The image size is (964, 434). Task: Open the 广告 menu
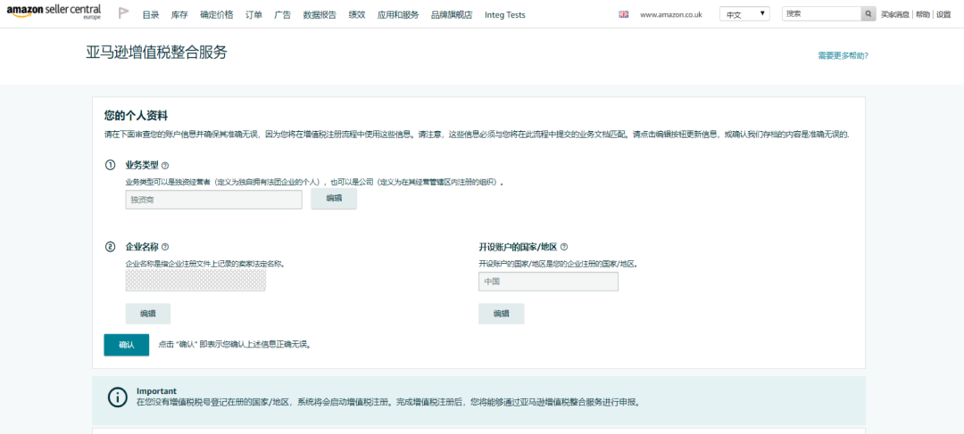[x=283, y=15]
